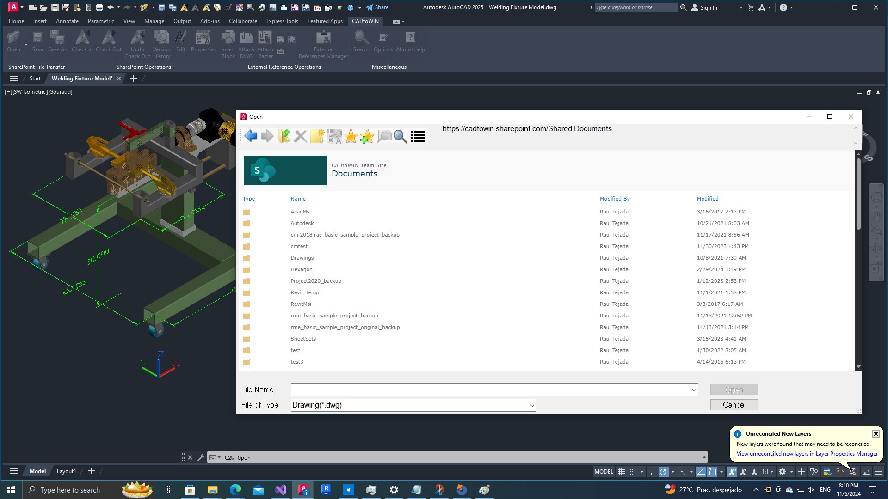Toggle the drawing grid display in status bar
This screenshot has width=888, height=499.
621,472
